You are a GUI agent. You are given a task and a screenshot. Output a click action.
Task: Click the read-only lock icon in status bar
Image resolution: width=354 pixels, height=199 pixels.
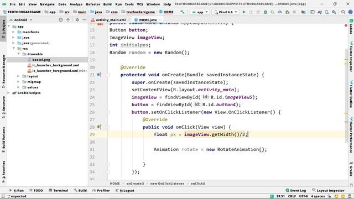click(330, 196)
